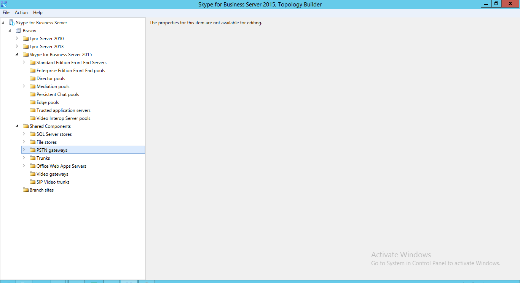Screen dimensions: 520x283
Task: Click the PSTN gateways folder icon
Action: [x=32, y=150]
